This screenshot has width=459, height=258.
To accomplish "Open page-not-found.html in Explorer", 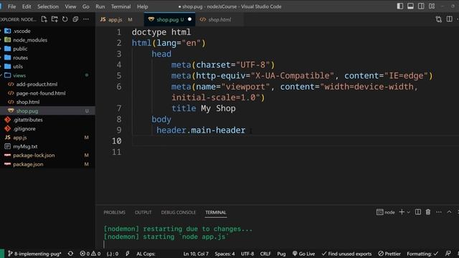I will 47,93.
